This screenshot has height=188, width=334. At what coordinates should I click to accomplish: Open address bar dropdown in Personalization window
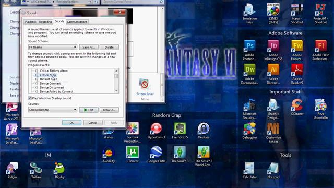click(90, 2)
